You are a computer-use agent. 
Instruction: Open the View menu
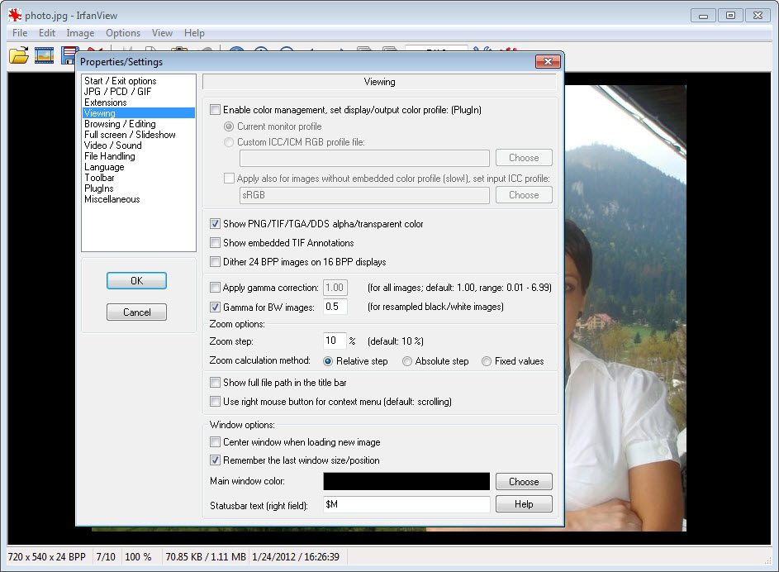coord(162,33)
